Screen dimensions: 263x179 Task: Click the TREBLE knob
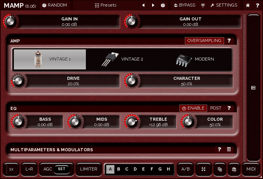pyautogui.click(x=132, y=122)
